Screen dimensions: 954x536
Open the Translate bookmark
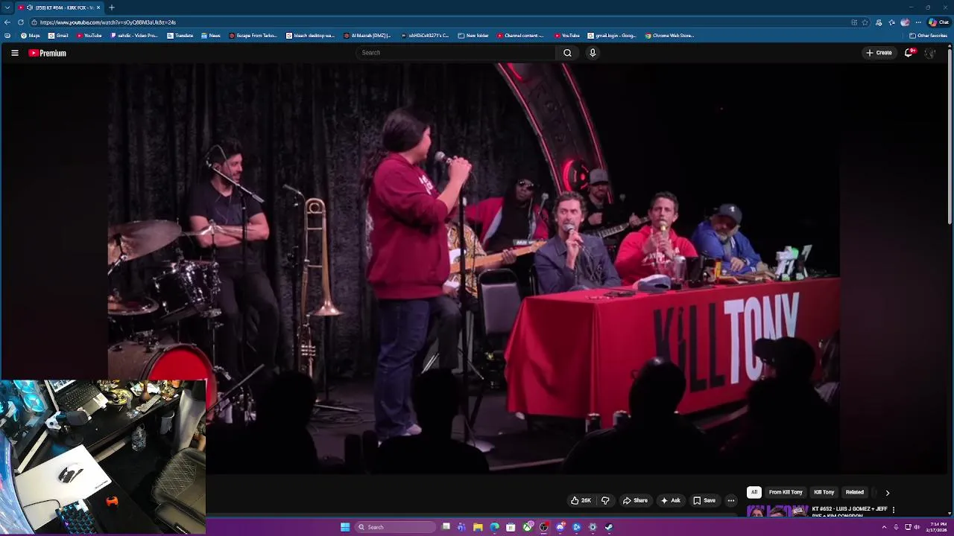point(180,36)
